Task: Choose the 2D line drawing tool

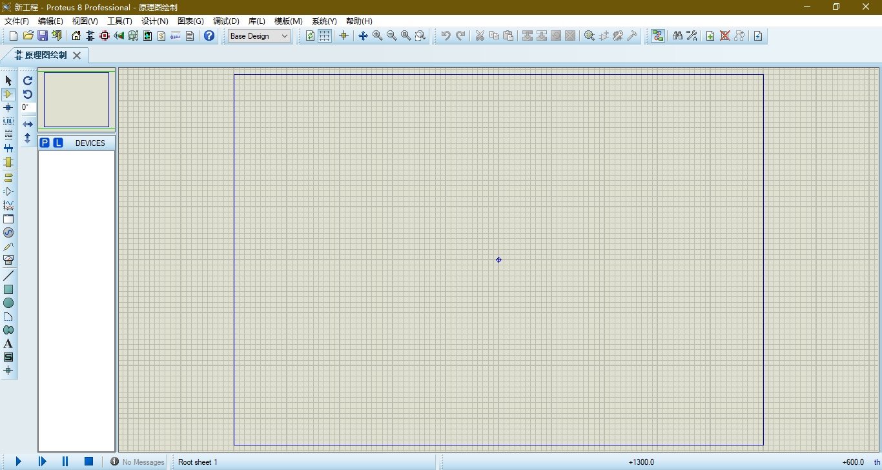Action: (x=8, y=276)
